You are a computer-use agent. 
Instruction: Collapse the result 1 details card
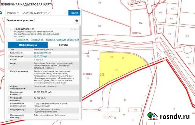pos(78,29)
